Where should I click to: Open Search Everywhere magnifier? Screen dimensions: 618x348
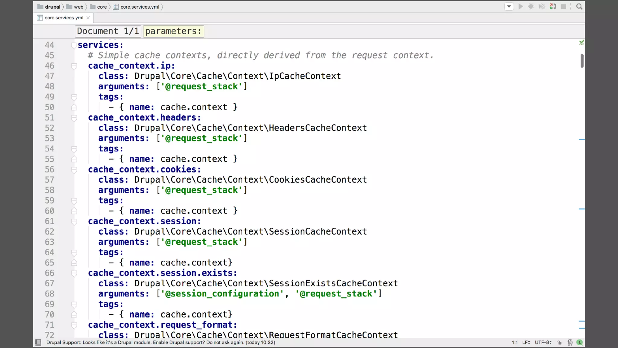tap(579, 7)
